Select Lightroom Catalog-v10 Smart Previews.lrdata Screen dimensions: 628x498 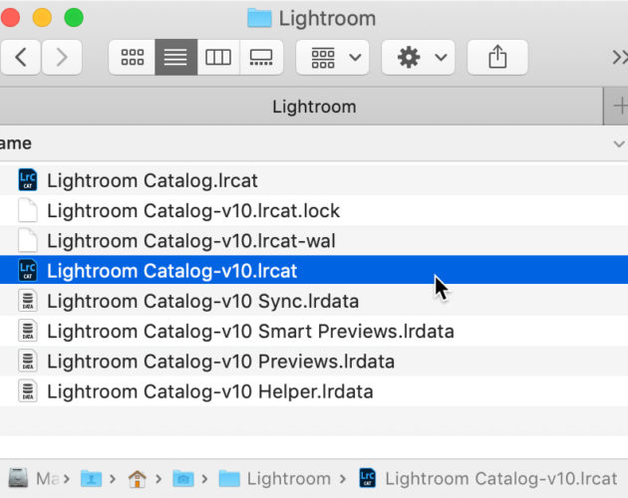pyautogui.click(x=314, y=331)
